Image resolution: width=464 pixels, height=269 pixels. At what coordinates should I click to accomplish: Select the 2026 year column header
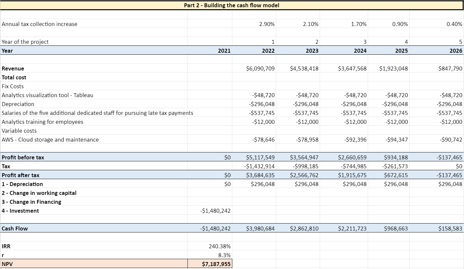456,51
